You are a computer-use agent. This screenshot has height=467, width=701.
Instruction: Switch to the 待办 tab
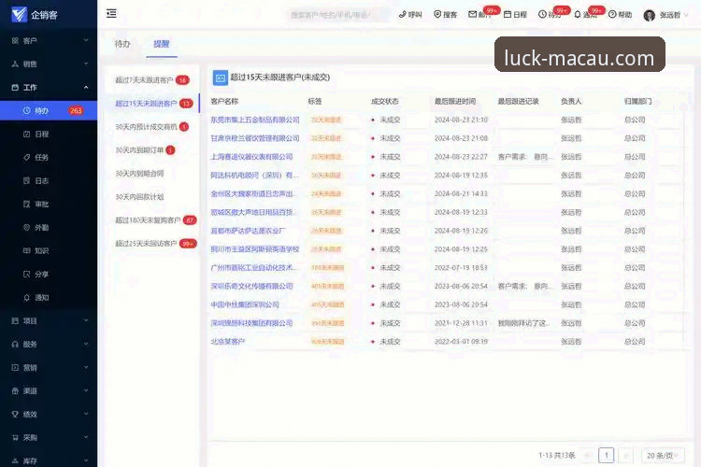[x=122, y=44]
